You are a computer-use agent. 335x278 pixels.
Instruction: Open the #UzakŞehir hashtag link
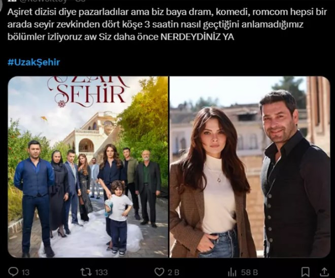[x=34, y=62]
